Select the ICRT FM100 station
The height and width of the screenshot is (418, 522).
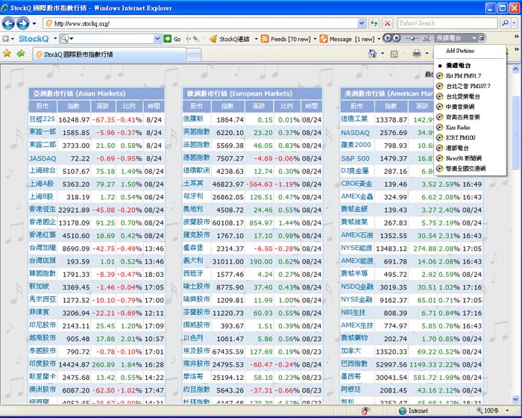pos(461,138)
